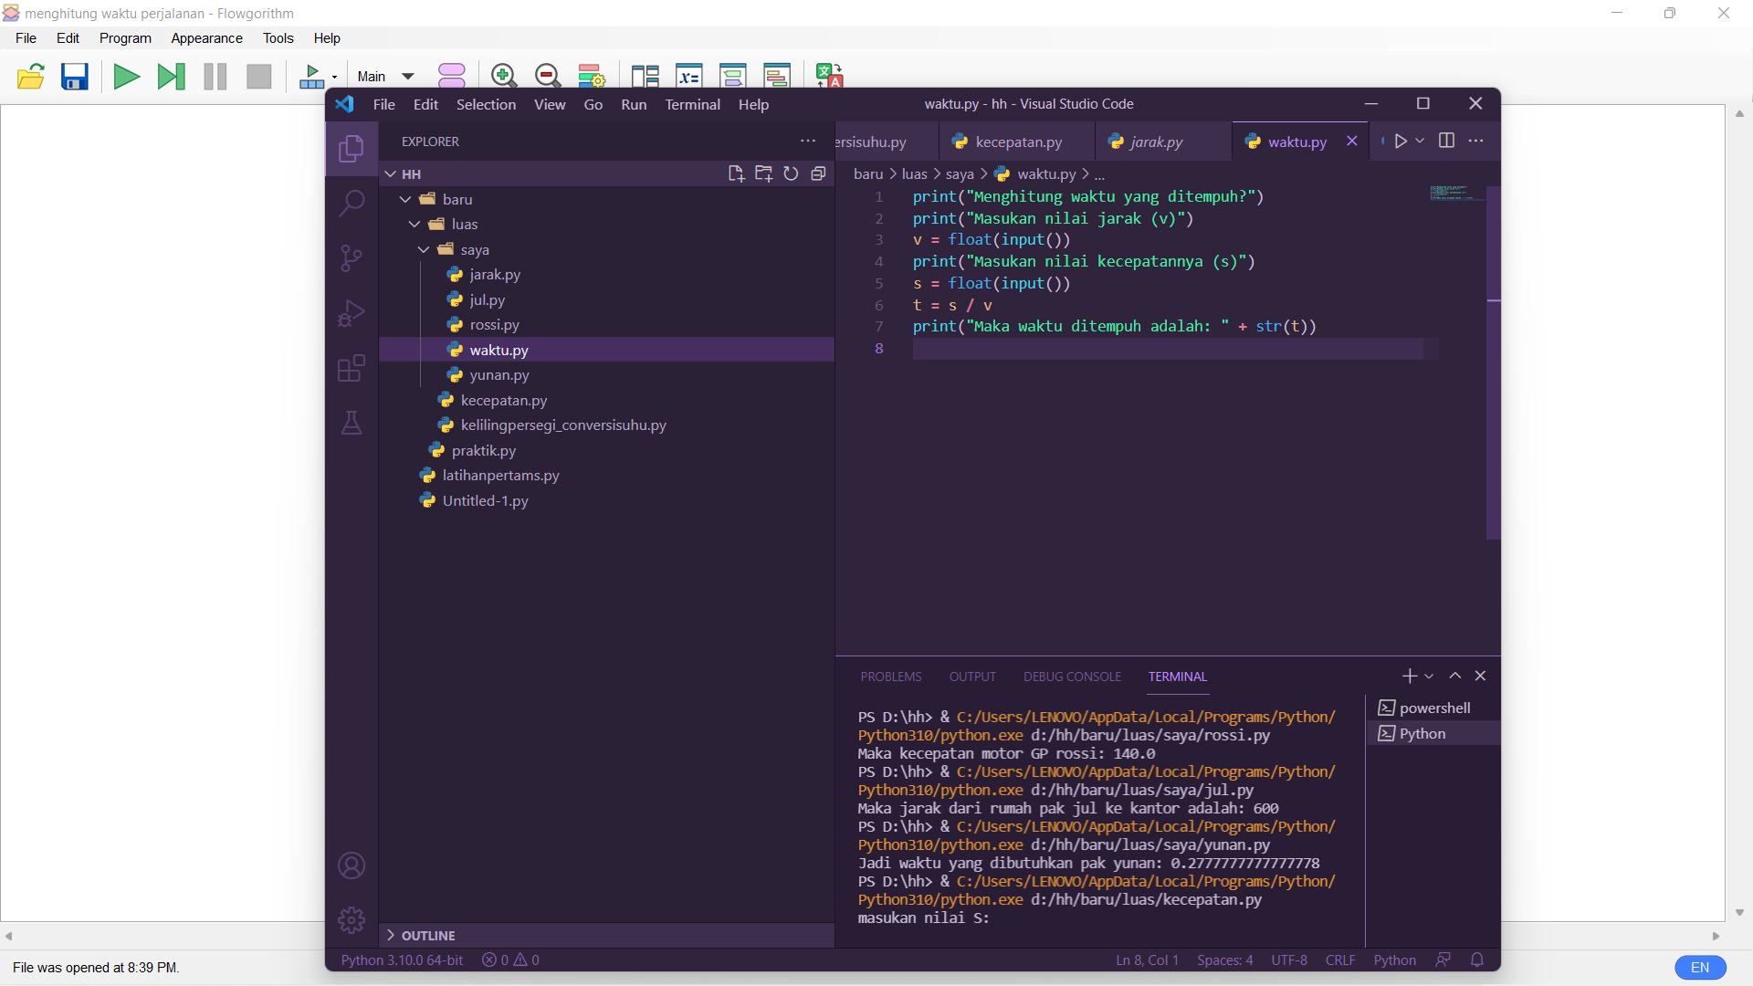Select the Zoom In magnifier in Flowgorithm toolbar
The image size is (1753, 986).
tap(503, 77)
